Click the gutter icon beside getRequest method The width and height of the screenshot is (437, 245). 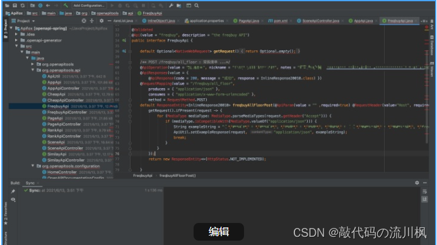tap(124, 51)
